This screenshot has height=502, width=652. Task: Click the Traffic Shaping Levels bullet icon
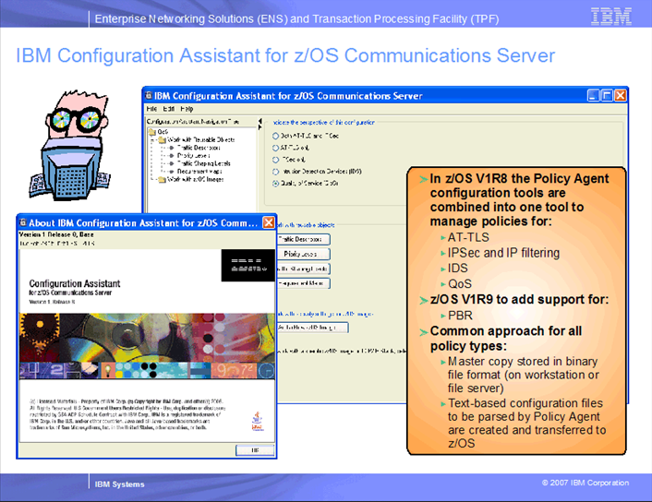point(172,163)
